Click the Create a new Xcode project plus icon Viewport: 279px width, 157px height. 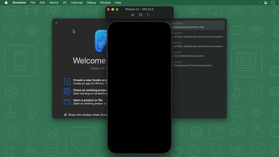click(x=67, y=82)
